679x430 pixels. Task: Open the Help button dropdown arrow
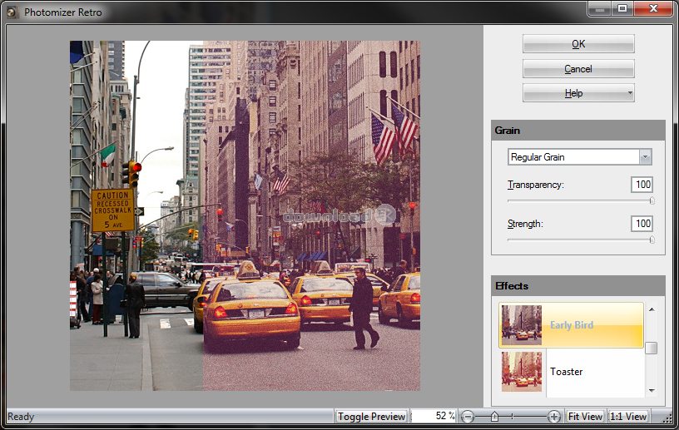(x=630, y=93)
